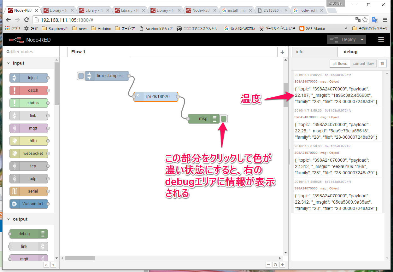This screenshot has height=272, width=393.
Task: Go back in browser history
Action: 8,20
